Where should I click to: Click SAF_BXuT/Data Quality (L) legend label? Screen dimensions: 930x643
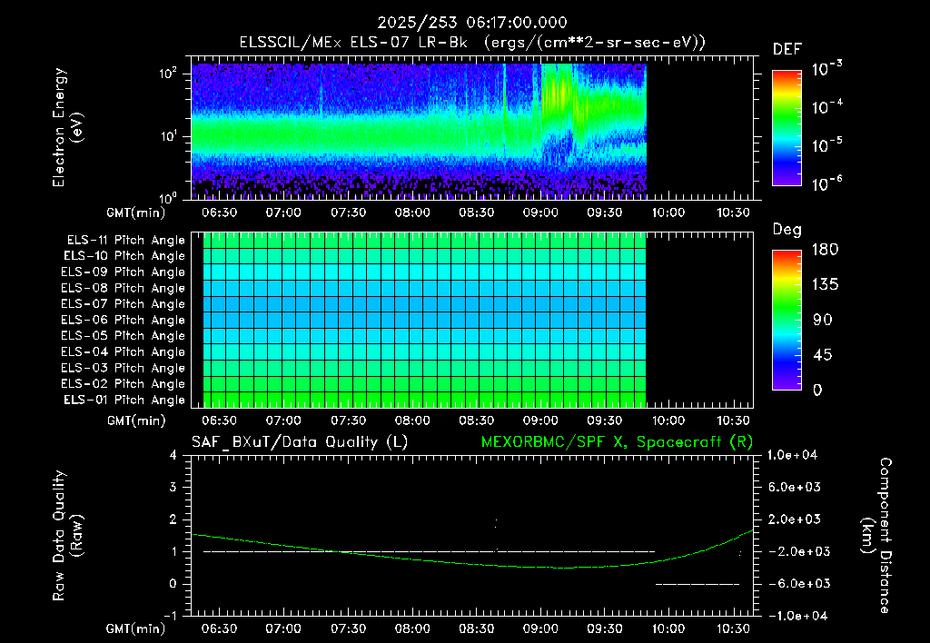coord(300,442)
